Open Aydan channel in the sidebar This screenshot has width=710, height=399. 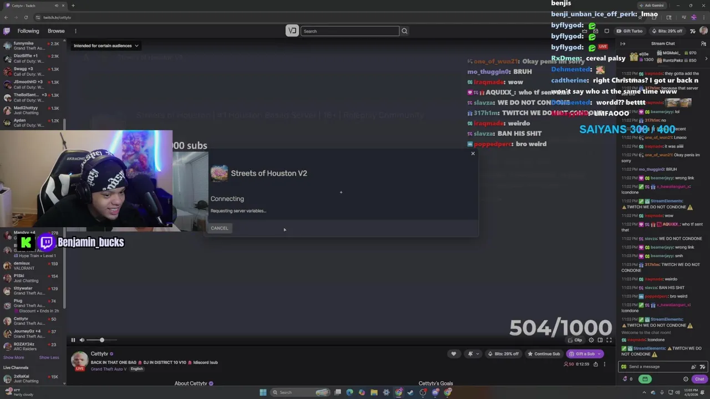tap(32, 122)
